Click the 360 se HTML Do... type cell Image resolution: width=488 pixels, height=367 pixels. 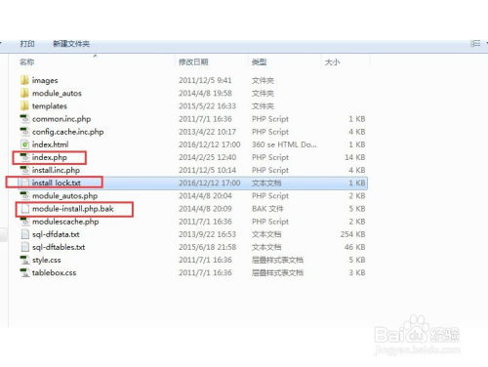[284, 144]
